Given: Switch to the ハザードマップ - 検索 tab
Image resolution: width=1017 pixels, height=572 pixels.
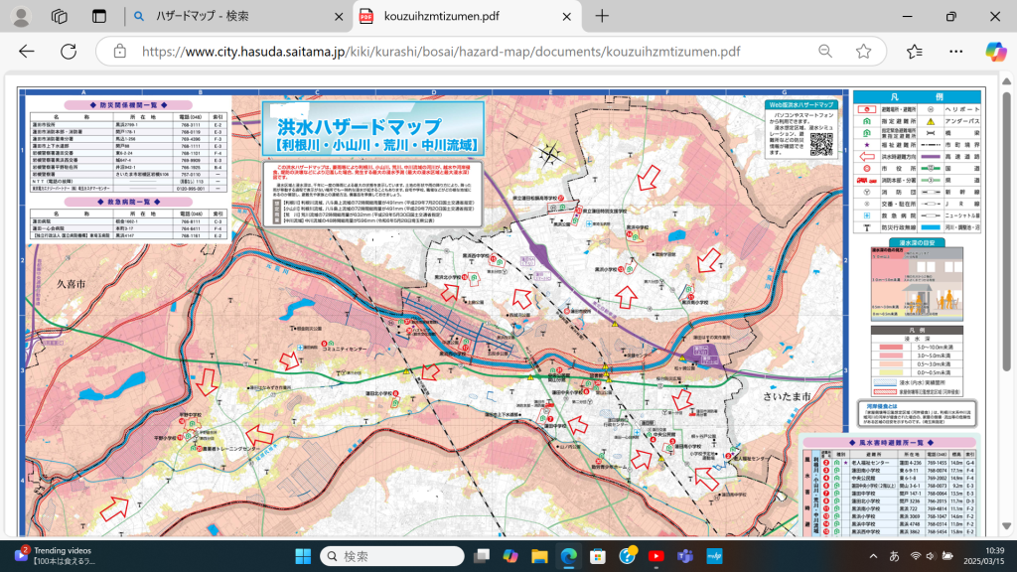Looking at the screenshot, I should click(x=233, y=17).
